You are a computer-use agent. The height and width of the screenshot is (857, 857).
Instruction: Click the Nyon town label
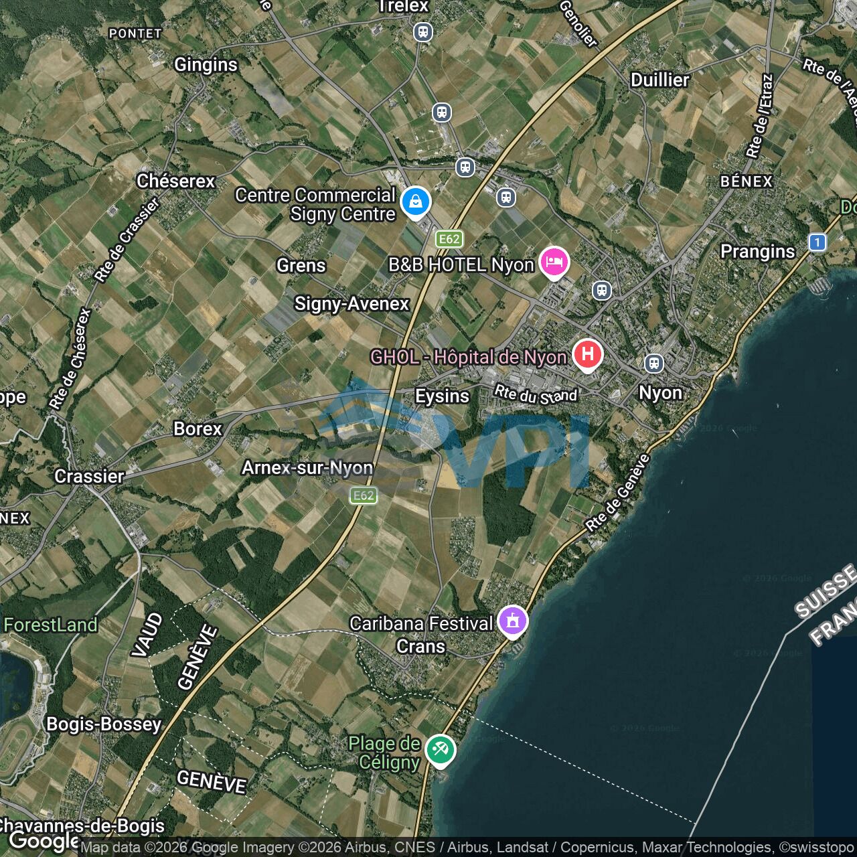(660, 392)
